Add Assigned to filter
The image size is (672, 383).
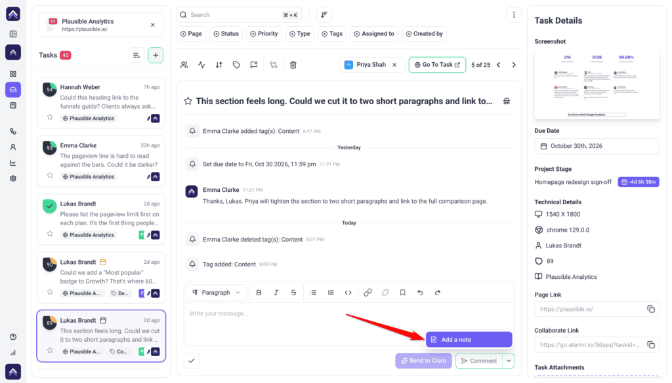[x=374, y=34]
